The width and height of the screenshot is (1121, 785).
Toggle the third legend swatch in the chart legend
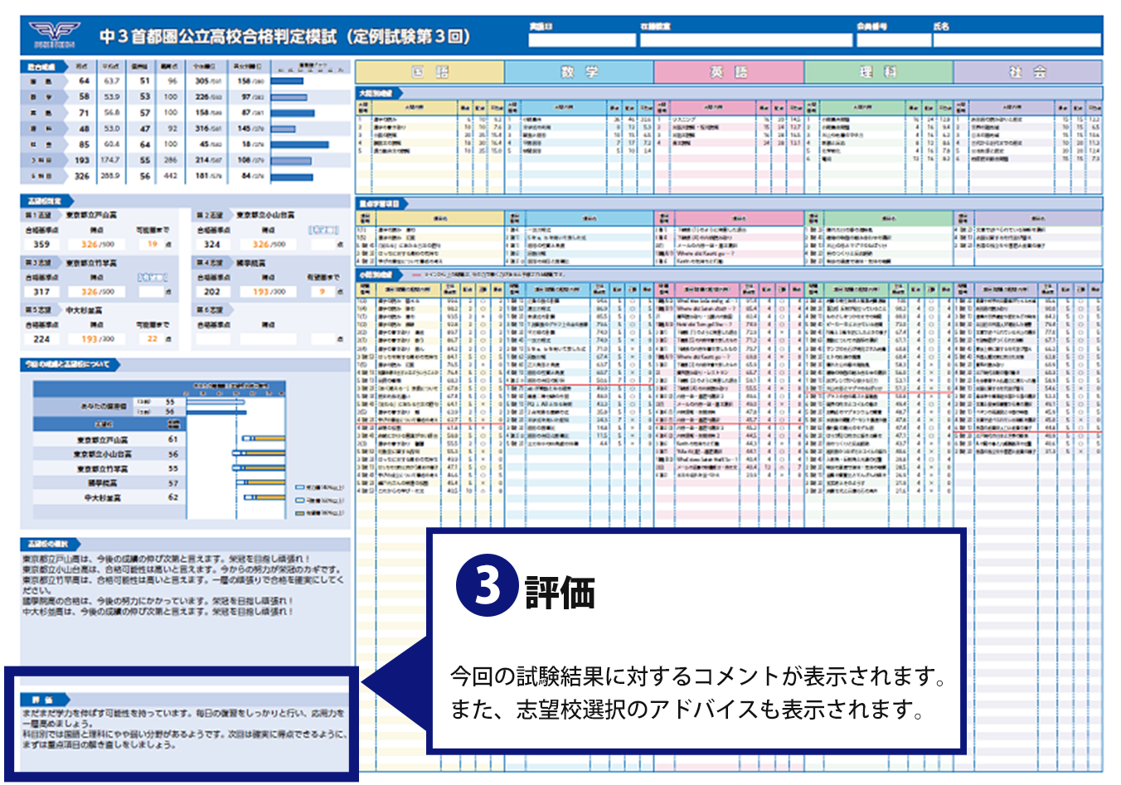(x=300, y=513)
